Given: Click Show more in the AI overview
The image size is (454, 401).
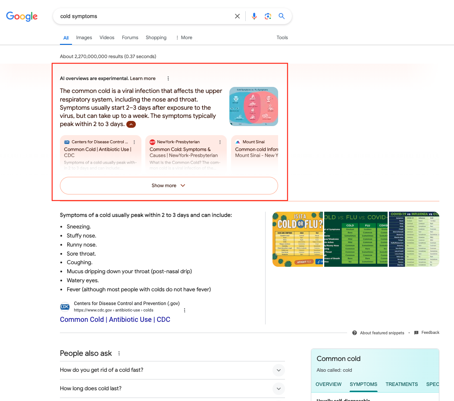Looking at the screenshot, I should pyautogui.click(x=169, y=185).
